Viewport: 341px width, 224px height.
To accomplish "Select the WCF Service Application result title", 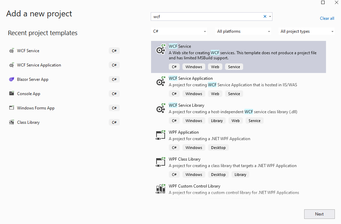I will point(191,78).
